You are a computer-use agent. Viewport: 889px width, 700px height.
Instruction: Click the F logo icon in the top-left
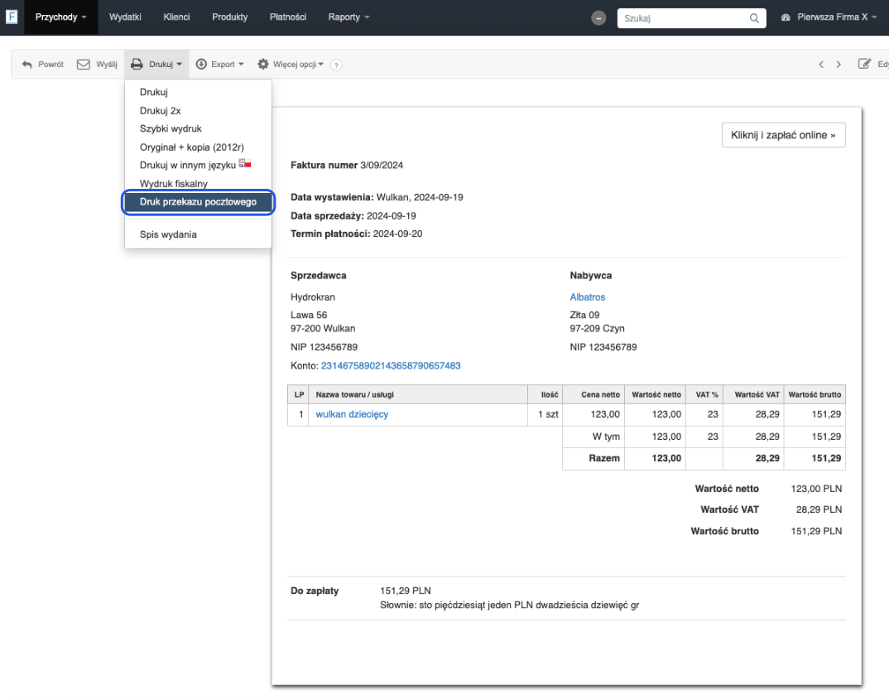click(12, 17)
